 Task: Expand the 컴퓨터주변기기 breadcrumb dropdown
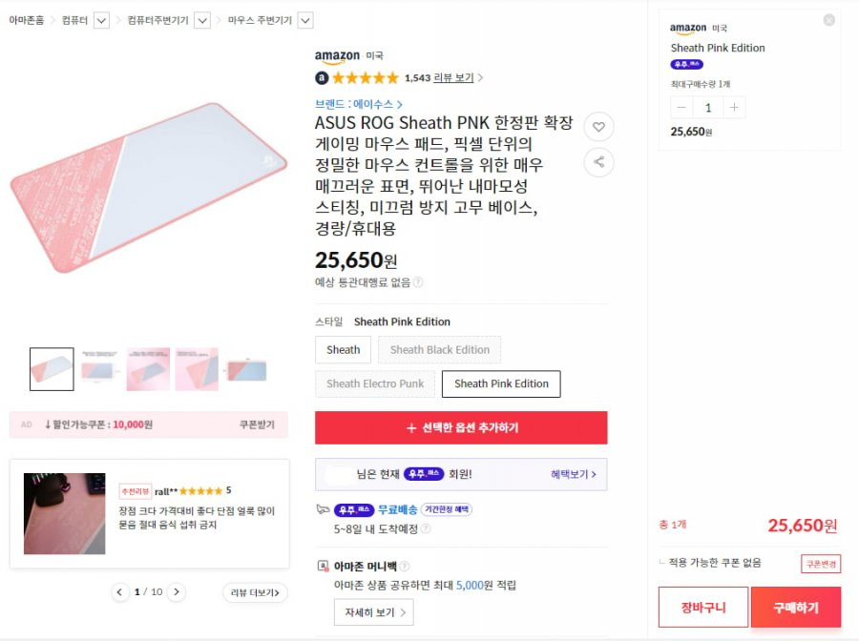tap(202, 21)
